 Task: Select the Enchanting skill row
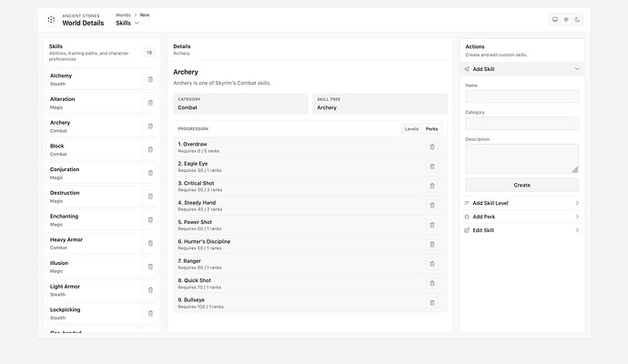[94, 220]
